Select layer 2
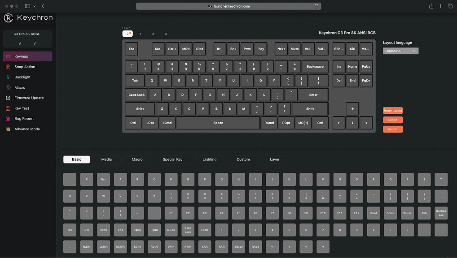Image resolution: width=457 pixels, height=258 pixels. pos(153,34)
